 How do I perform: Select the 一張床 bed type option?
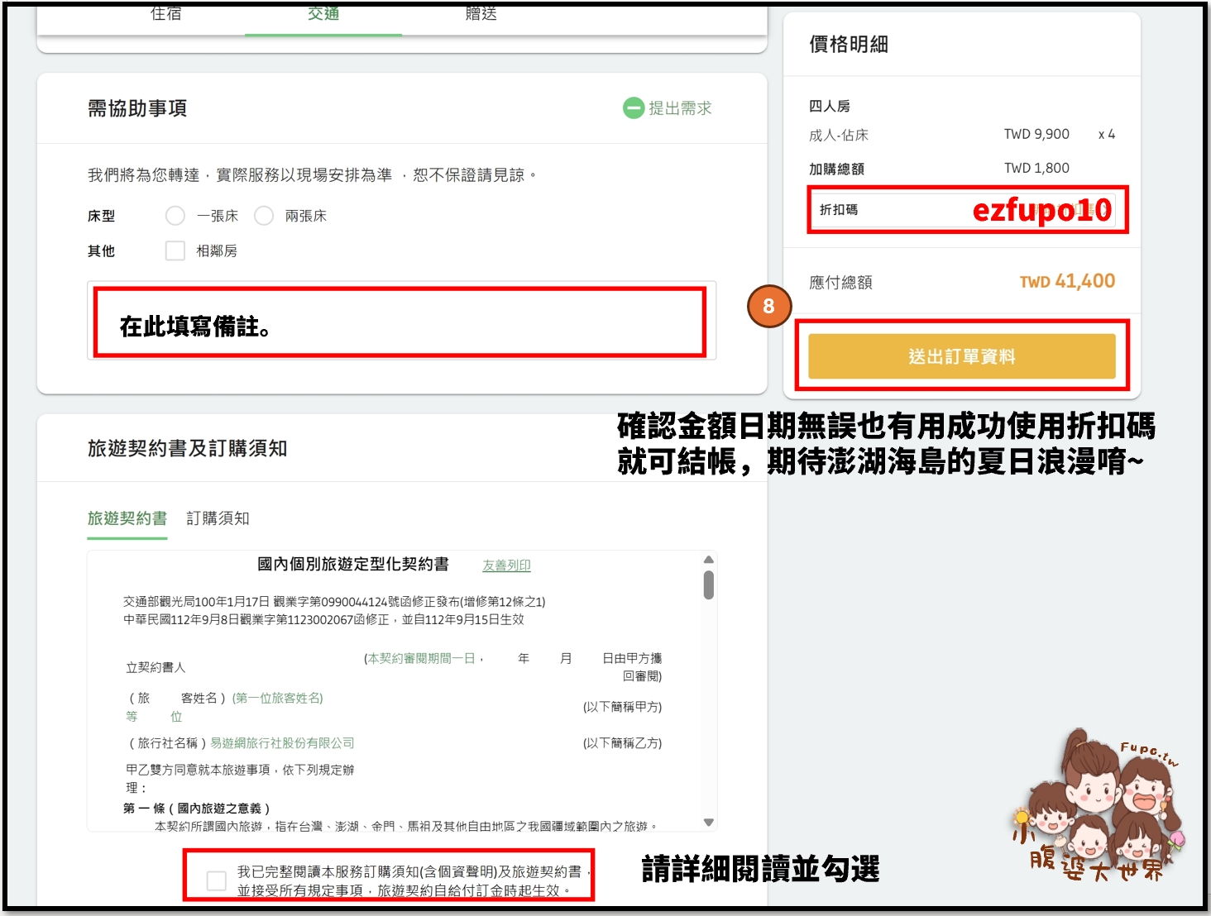(175, 216)
